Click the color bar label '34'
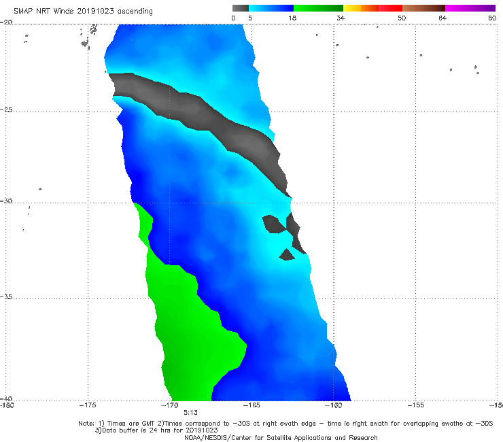This screenshot has width=503, height=442. pos(341,18)
